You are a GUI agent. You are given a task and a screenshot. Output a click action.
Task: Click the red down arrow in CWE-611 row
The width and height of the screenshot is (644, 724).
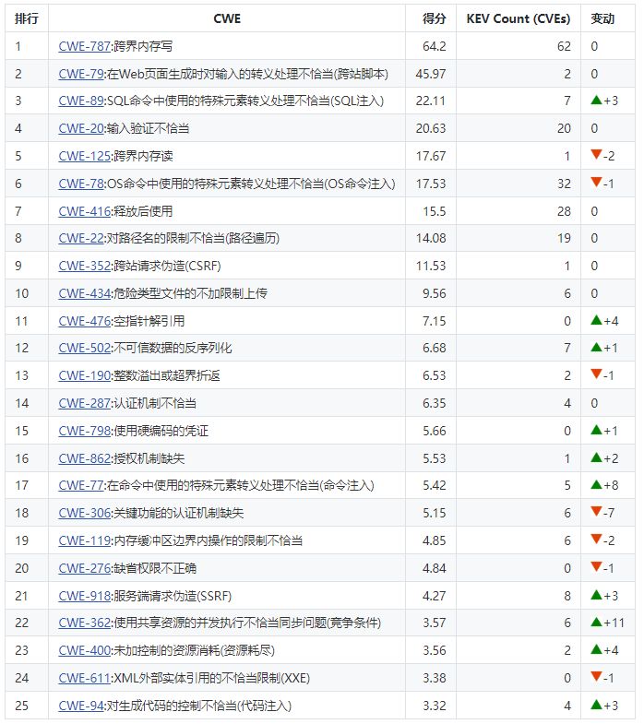click(596, 677)
